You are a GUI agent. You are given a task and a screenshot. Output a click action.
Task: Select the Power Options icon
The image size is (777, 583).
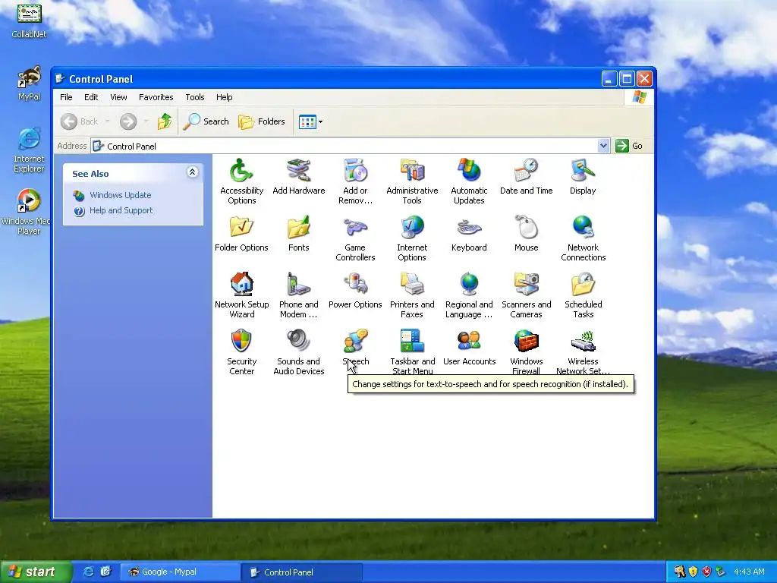[355, 291]
